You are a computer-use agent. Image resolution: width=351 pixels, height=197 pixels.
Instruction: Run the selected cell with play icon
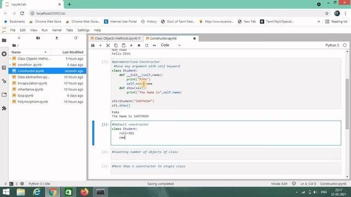132,45
